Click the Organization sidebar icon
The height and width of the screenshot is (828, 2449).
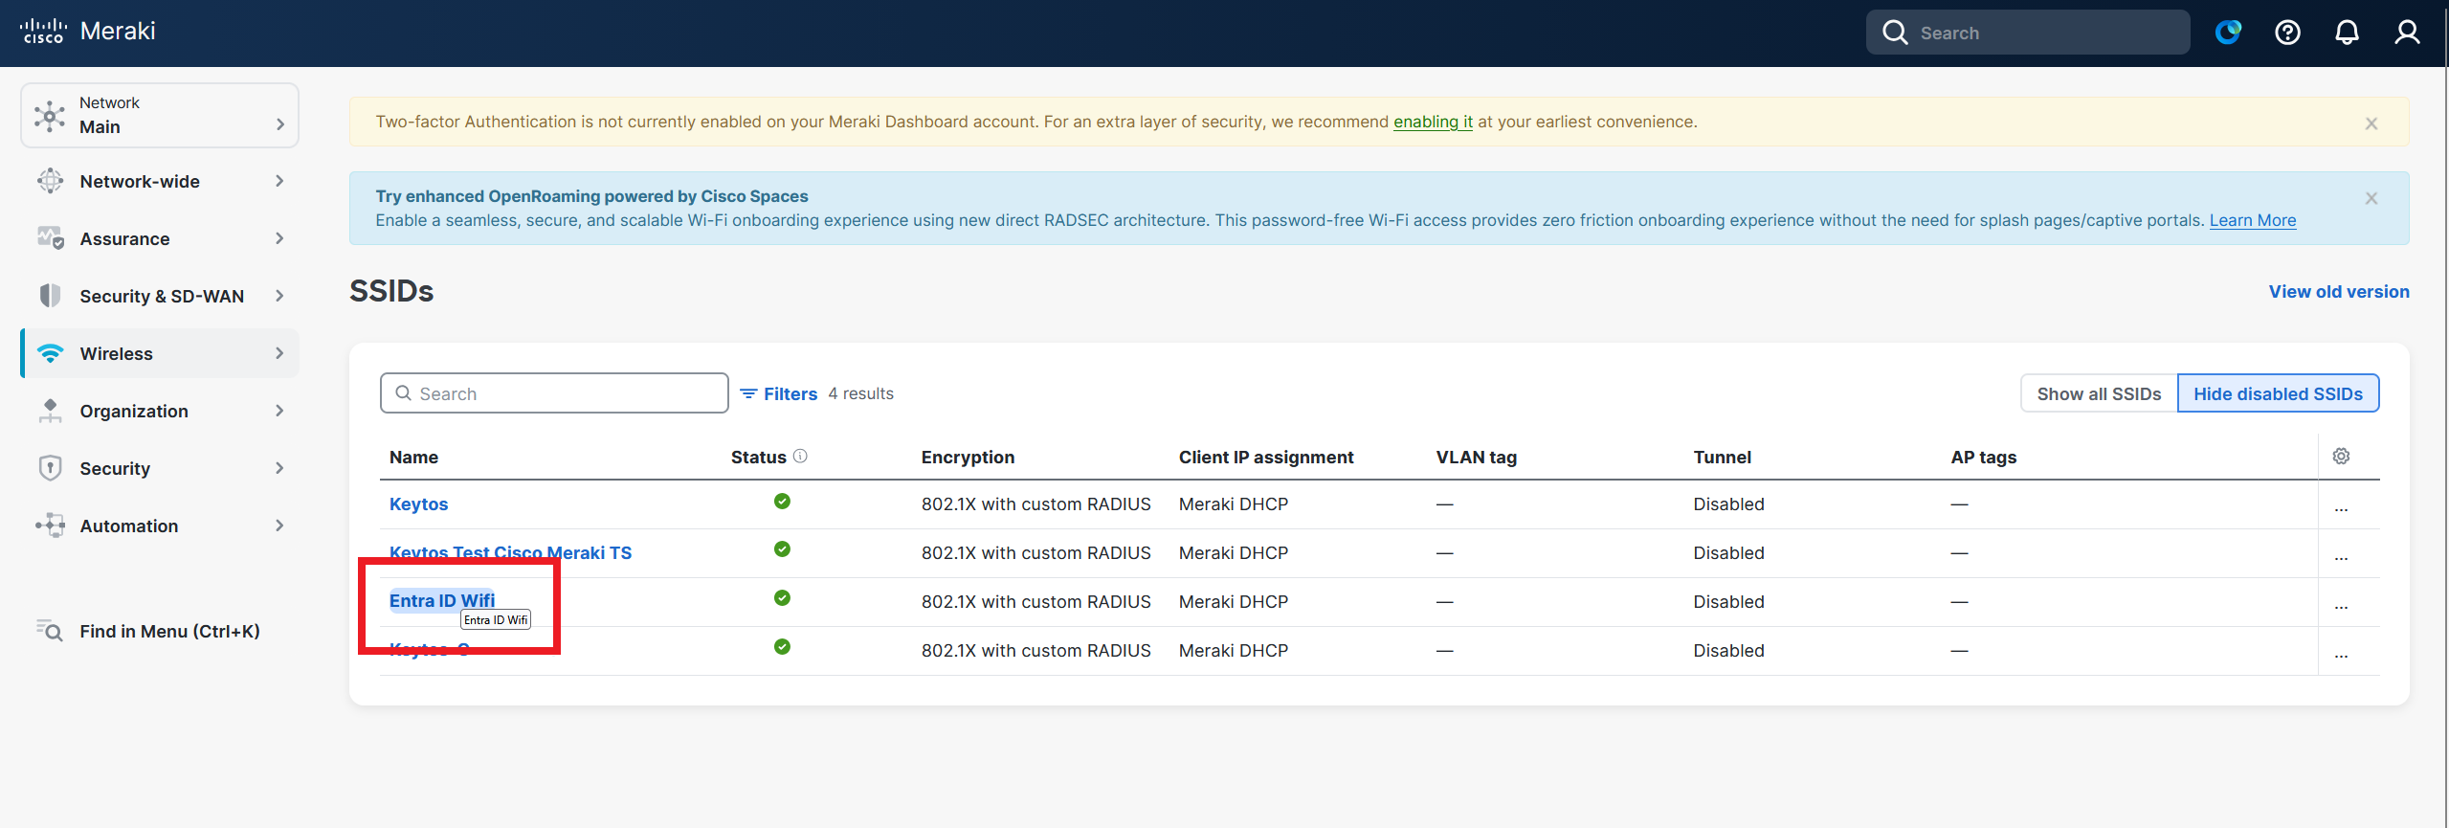tap(50, 411)
